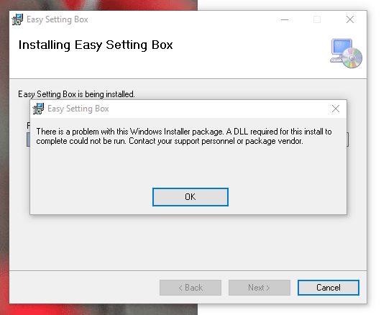
Task: Click the grayed-out Next button
Action: 260,288
